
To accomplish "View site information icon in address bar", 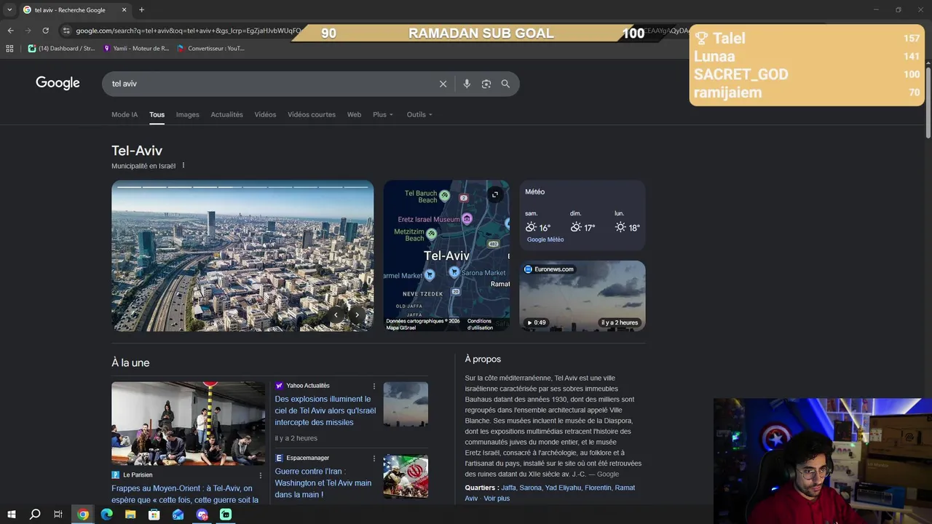I will [x=66, y=31].
